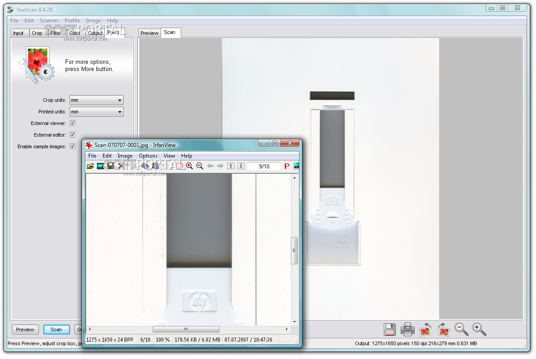Rotate image left in VueScan
The image size is (536, 359).
(x=425, y=330)
